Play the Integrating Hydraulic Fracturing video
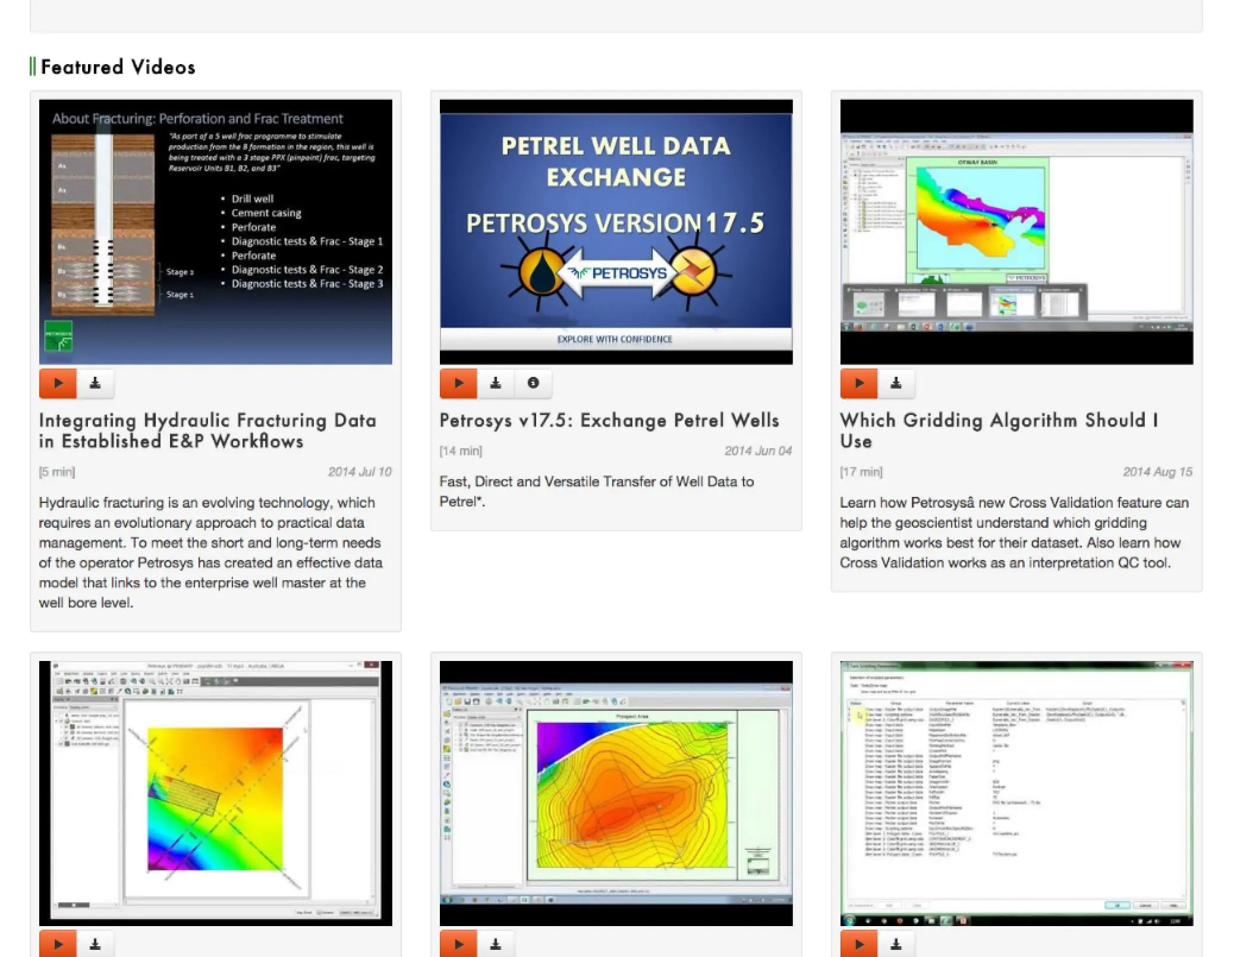The image size is (1234, 957). (x=56, y=383)
